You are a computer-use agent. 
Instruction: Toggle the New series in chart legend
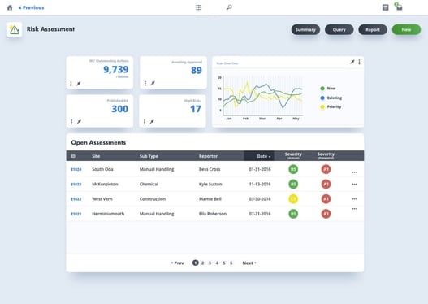pyautogui.click(x=327, y=89)
